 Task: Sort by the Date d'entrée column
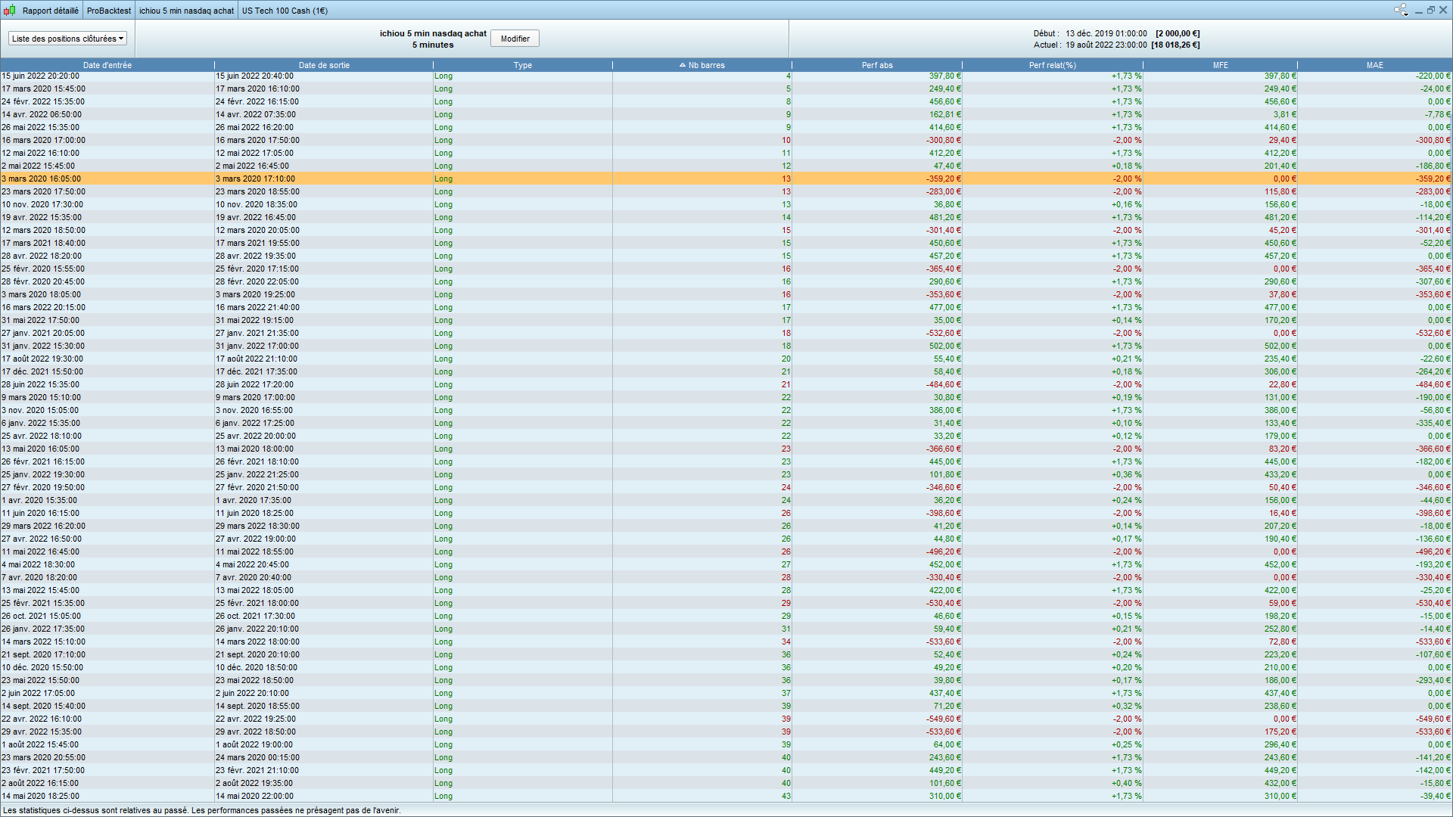point(107,65)
